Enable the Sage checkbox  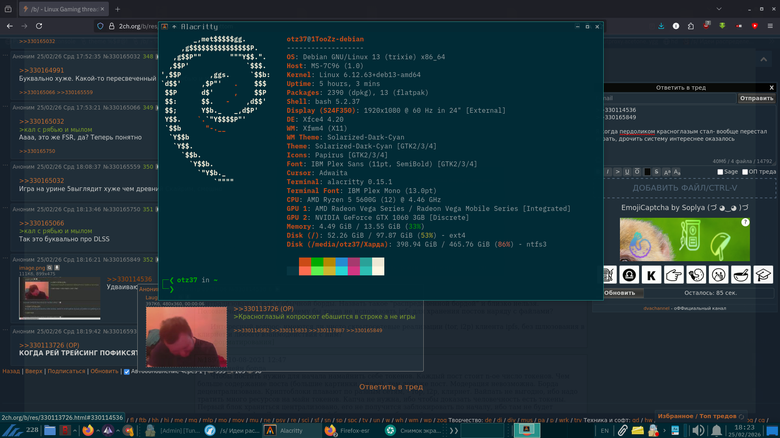click(720, 172)
